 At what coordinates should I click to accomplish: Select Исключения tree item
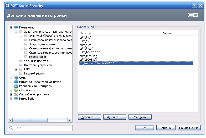click(38, 57)
